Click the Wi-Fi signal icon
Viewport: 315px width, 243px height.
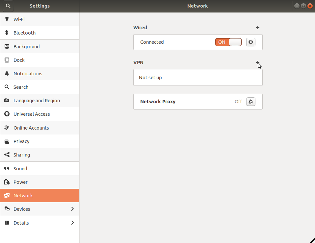(7, 19)
